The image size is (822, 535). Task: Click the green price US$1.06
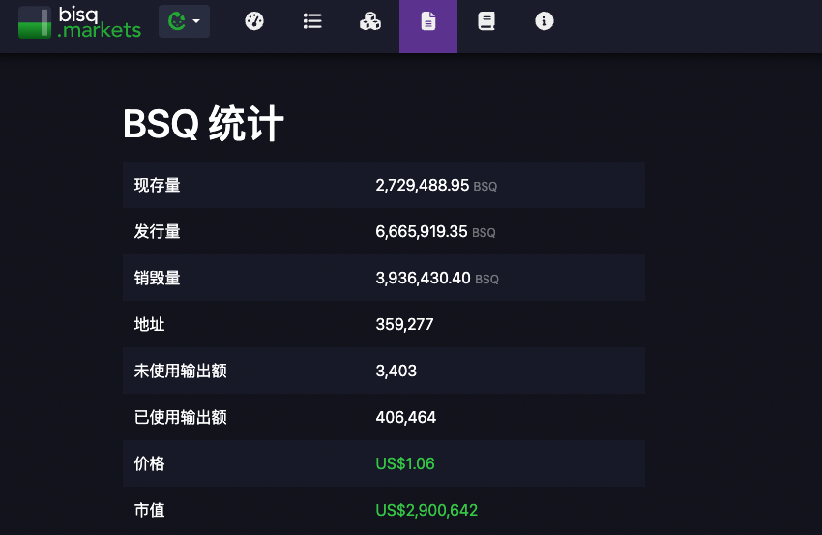[404, 463]
